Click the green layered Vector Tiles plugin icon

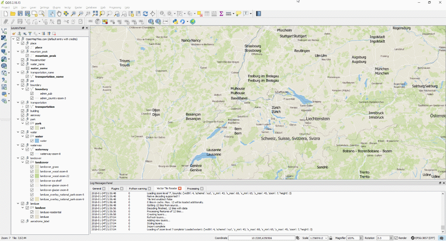pos(192,22)
